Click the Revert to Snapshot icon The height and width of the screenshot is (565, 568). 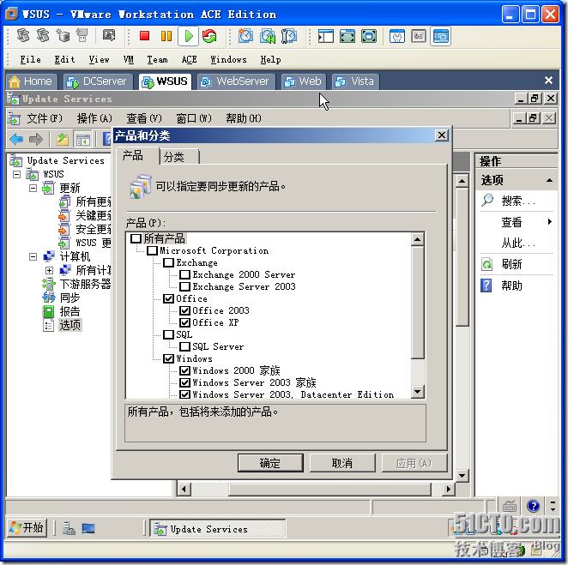pos(268,36)
